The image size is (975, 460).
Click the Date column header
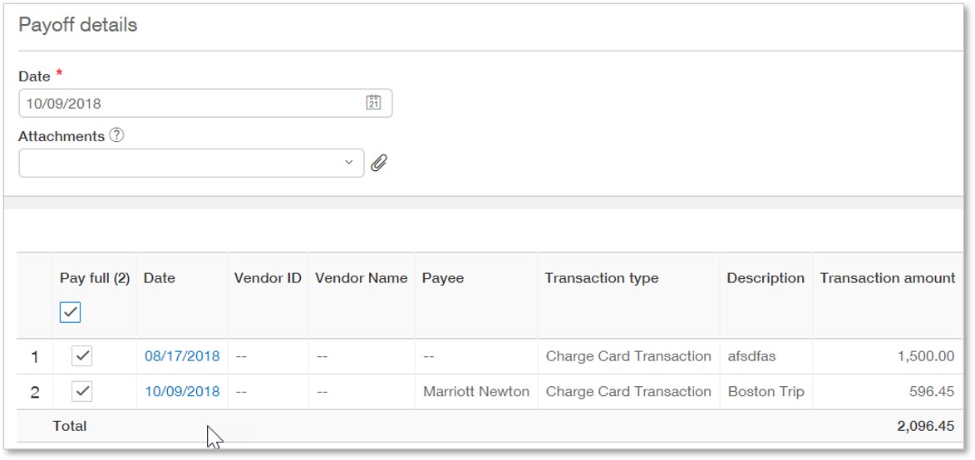160,278
